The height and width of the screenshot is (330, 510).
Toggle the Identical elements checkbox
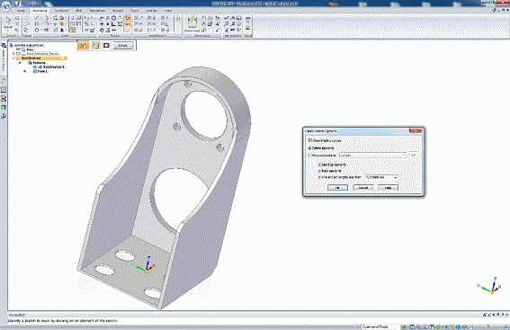[319, 165]
